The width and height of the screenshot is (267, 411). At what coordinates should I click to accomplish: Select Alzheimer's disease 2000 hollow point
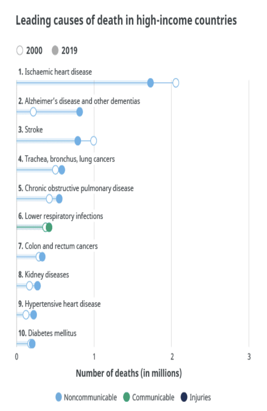[33, 112]
